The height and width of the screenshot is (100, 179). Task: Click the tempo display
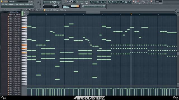pos(80,2)
